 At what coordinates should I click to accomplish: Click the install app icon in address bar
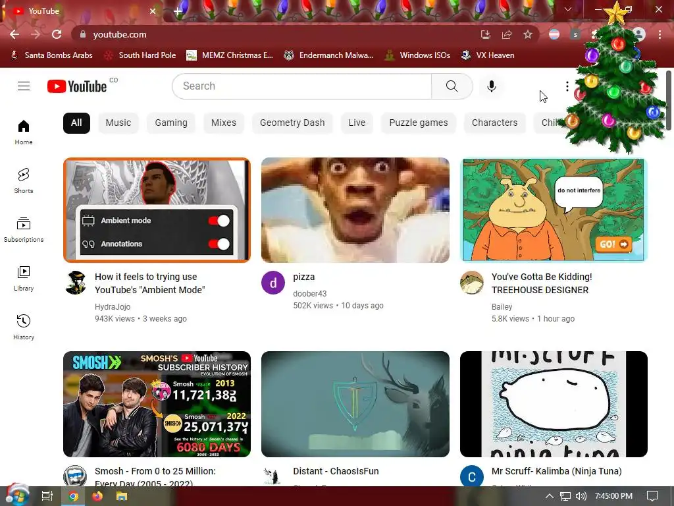click(486, 34)
